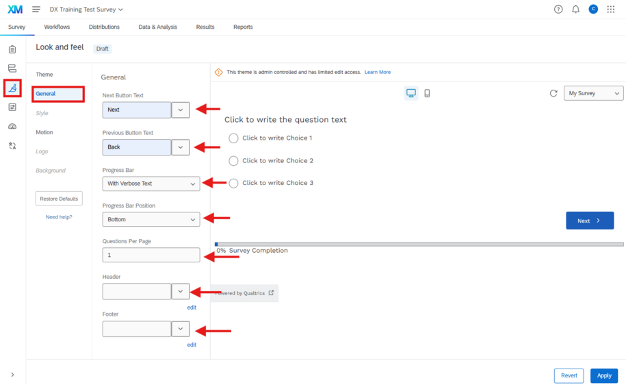
Task: Open the Next Button Text dropdown arrow
Action: [x=181, y=110]
